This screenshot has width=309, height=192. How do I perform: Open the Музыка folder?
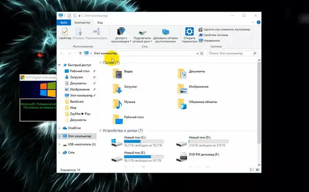click(x=124, y=104)
